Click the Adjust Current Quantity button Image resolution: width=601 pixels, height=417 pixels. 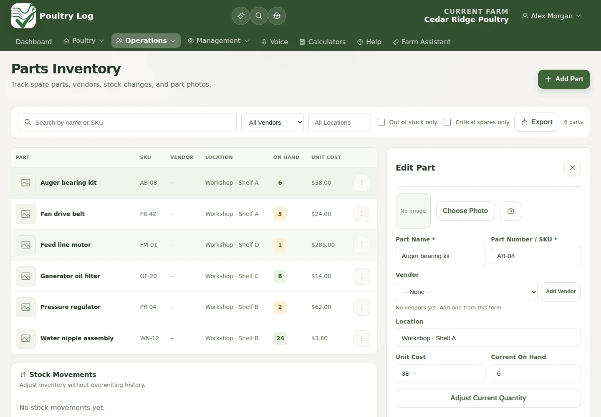(x=488, y=398)
